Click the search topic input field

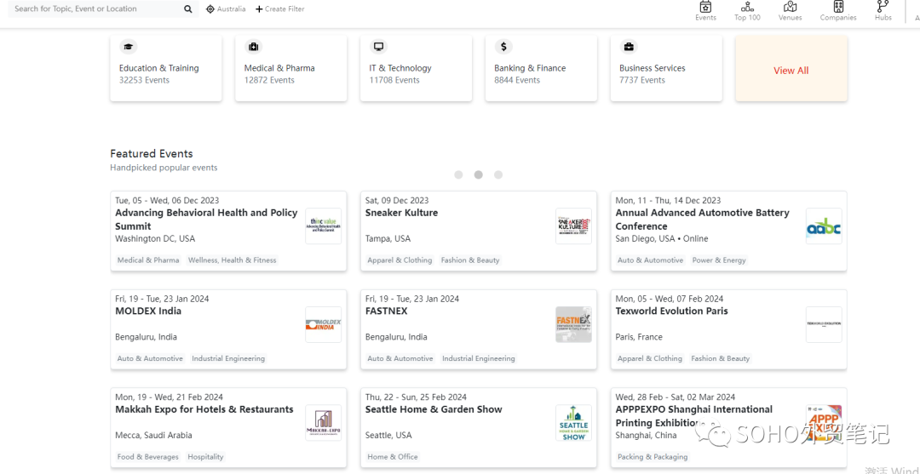[x=94, y=9]
